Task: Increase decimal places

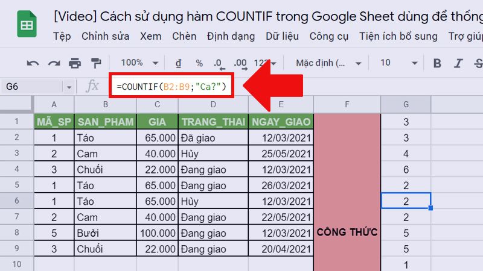Action: (x=240, y=63)
